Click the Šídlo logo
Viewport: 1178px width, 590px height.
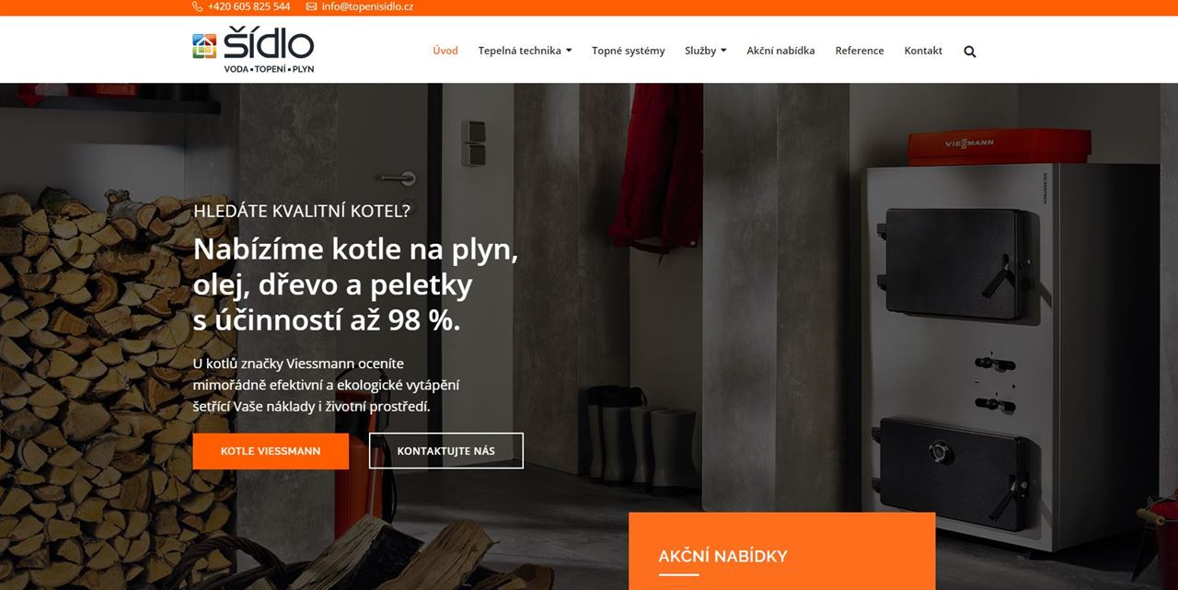253,50
